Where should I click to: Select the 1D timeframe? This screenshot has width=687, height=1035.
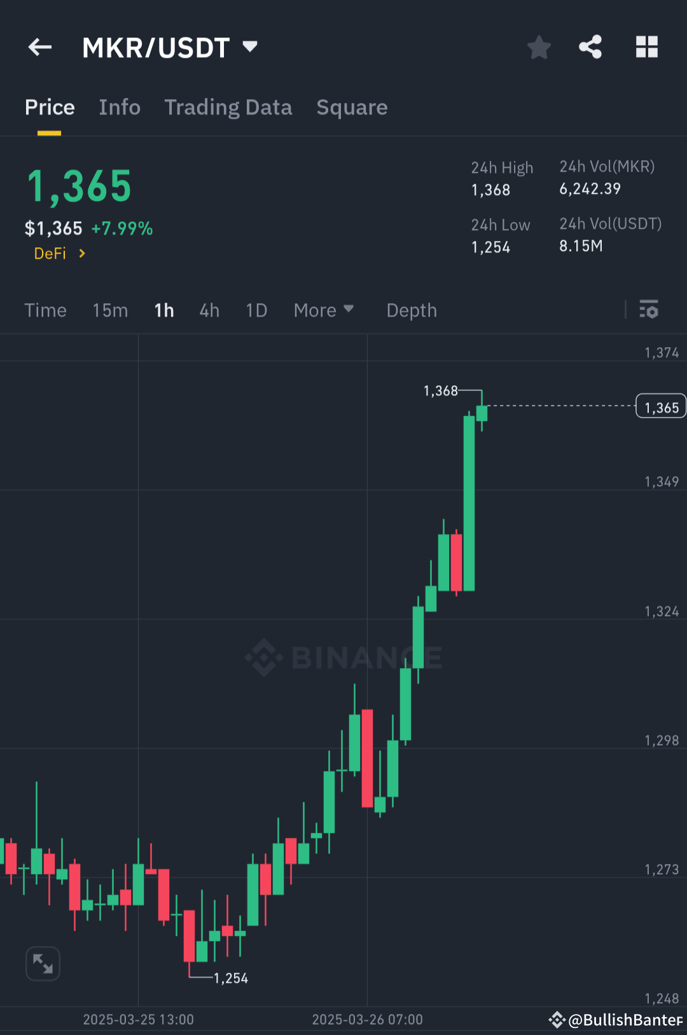point(255,310)
